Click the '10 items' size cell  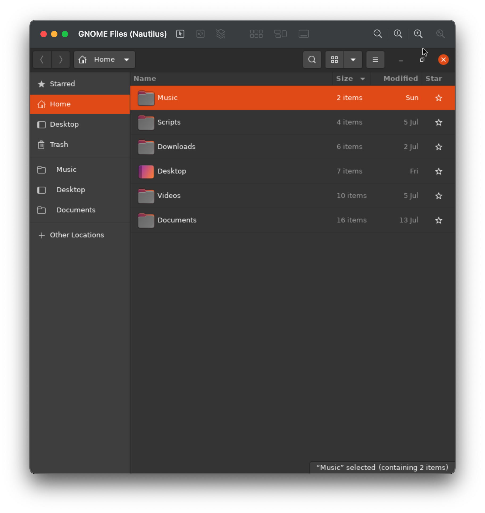tap(352, 196)
